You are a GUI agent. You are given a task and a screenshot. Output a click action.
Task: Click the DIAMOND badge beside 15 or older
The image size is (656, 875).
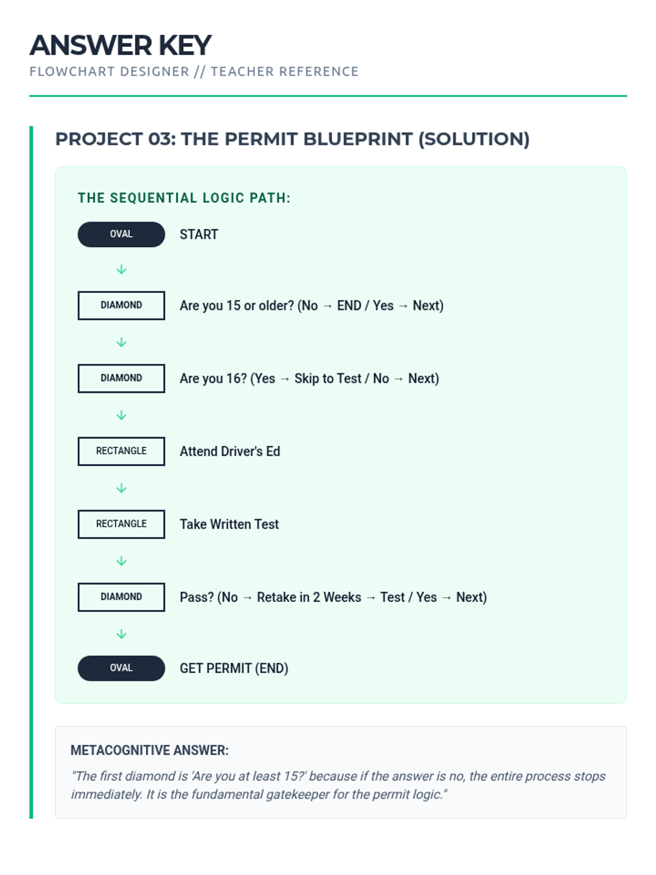click(121, 305)
